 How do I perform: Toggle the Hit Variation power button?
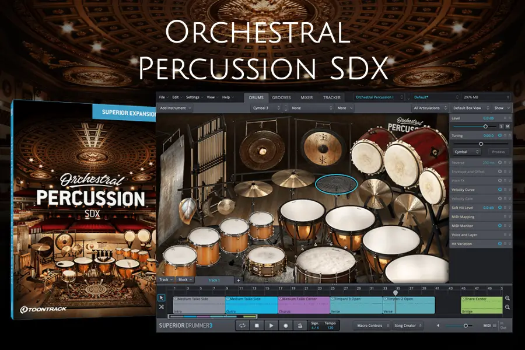tap(499, 244)
